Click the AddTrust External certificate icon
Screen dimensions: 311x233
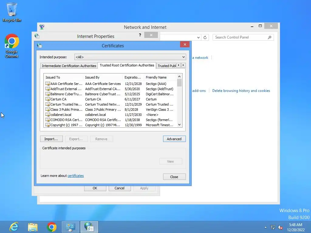point(48,89)
